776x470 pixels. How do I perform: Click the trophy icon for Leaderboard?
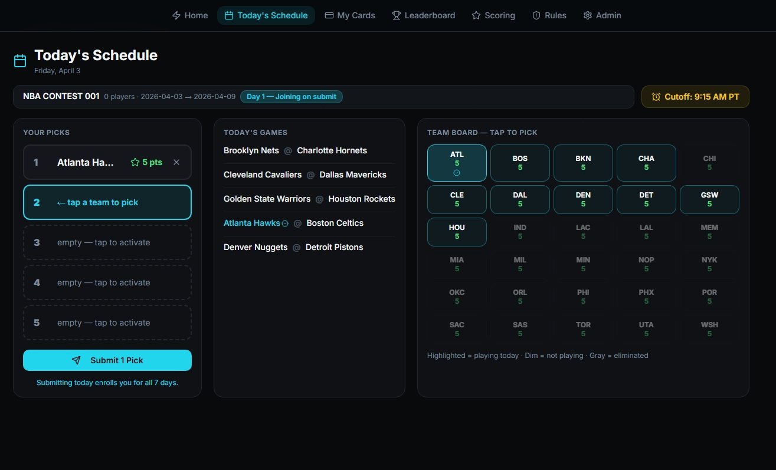tap(397, 15)
